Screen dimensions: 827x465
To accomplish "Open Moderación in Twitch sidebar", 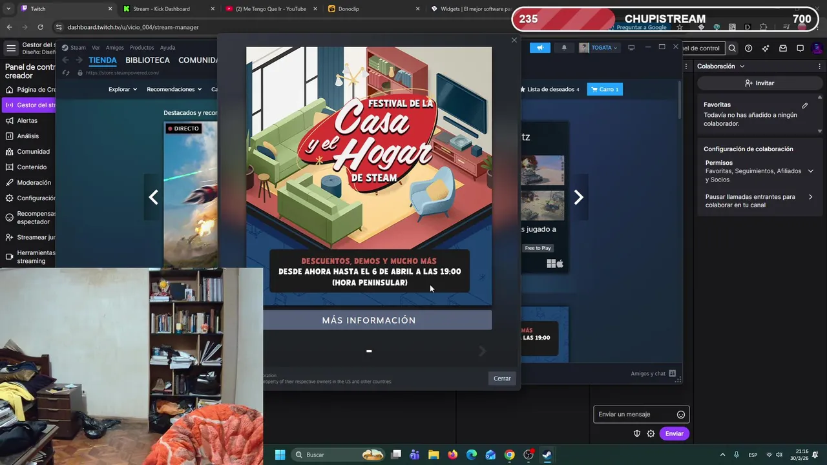I will (34, 183).
